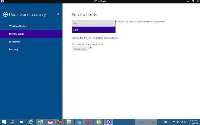Viewport: 200px width, 125px height.
Task: Open Windows Update section
Action: pos(18,26)
